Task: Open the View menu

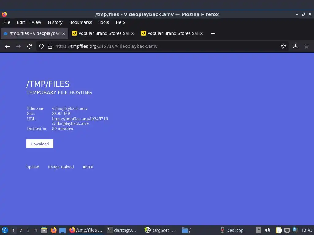Action: pos(36,22)
